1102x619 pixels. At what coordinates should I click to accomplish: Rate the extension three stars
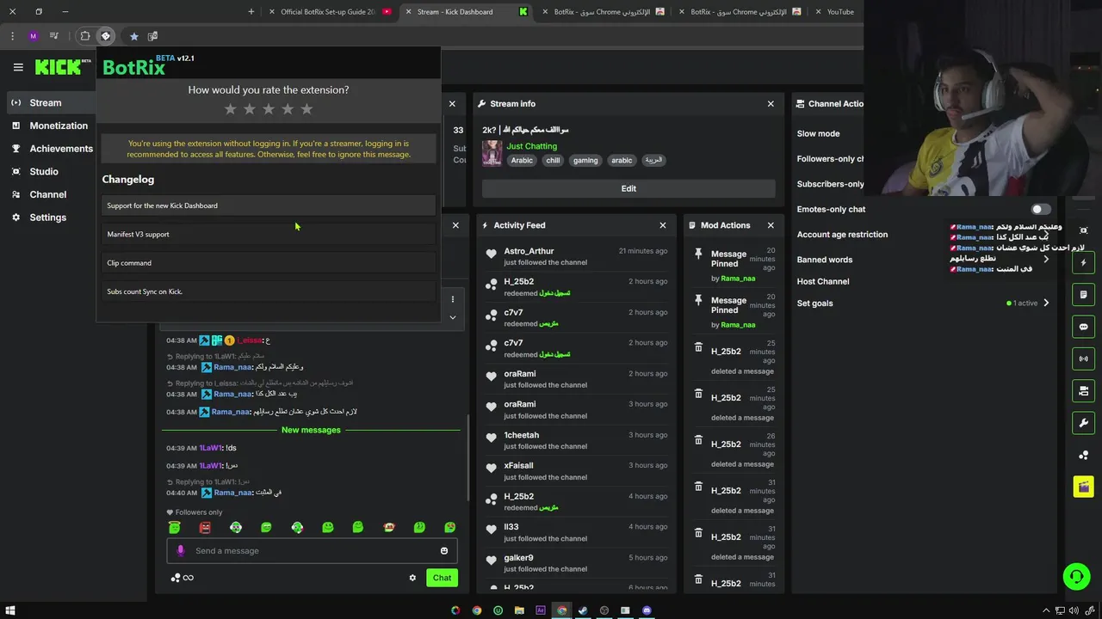point(269,109)
